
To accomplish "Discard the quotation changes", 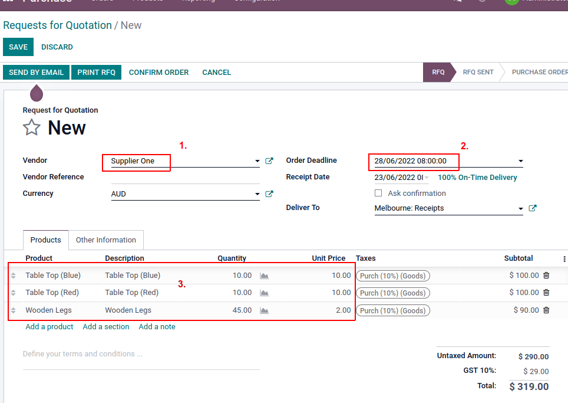I will [57, 47].
